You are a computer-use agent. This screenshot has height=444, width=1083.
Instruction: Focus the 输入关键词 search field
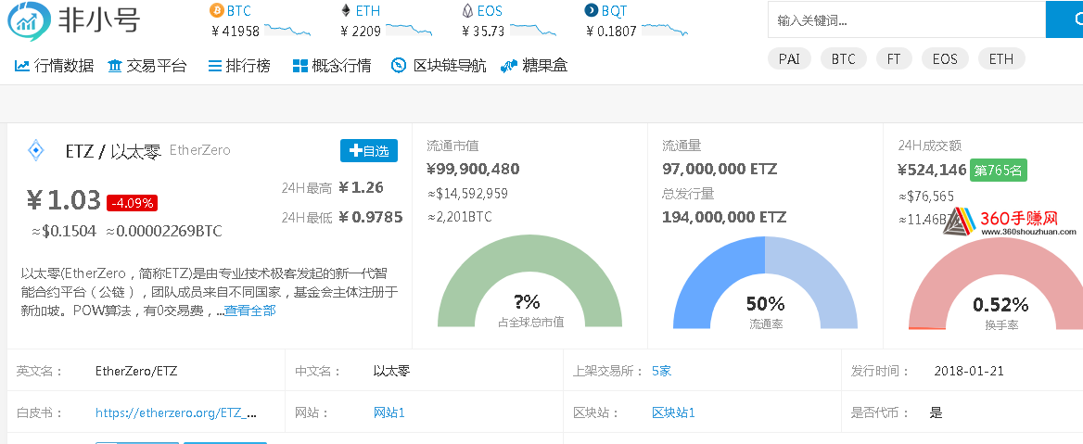(907, 19)
